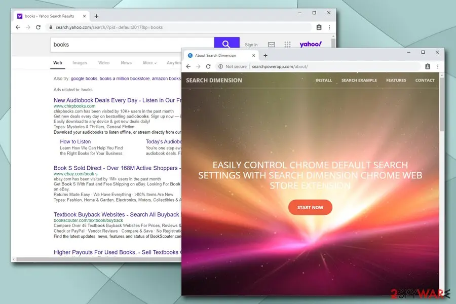Viewport: 456px width, 304px height.
Task: Click the extension icon in Yahoo window toolbar
Action: [319, 27]
